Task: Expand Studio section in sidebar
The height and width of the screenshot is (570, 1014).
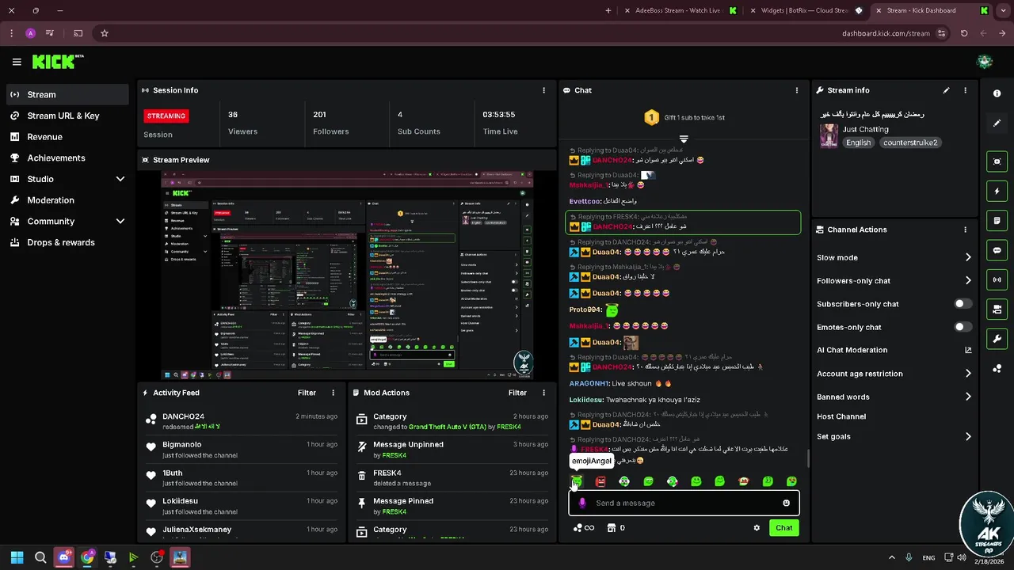Action: pos(120,179)
